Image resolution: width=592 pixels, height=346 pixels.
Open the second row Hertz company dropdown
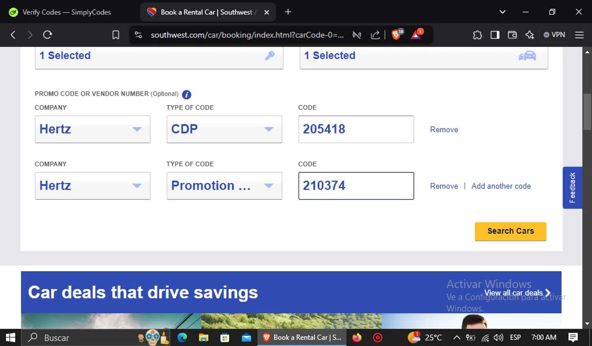[x=92, y=186]
